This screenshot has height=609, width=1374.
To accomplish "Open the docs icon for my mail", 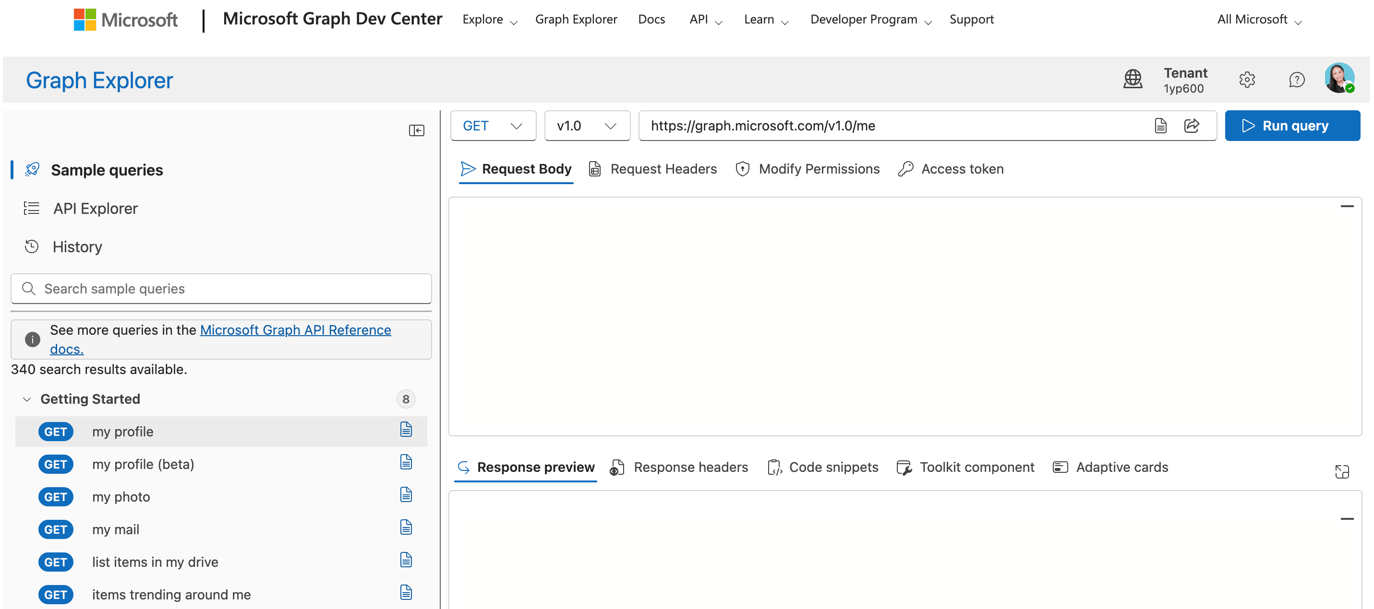I will point(406,527).
